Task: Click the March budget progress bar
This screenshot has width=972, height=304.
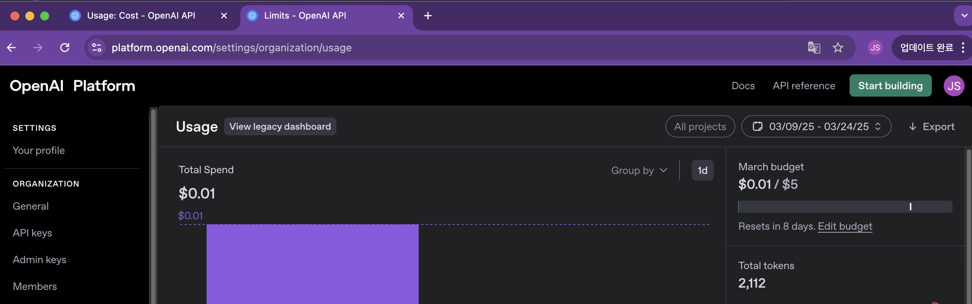Action: coord(845,206)
